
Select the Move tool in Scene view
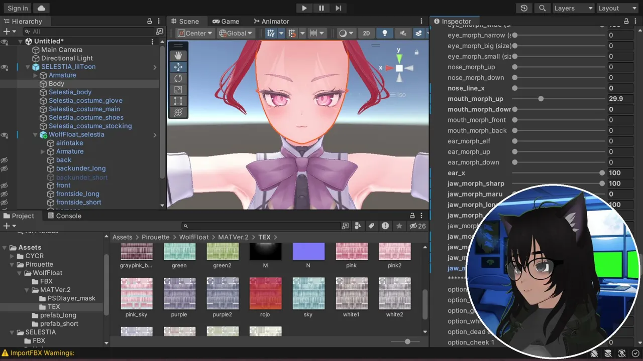pos(178,67)
